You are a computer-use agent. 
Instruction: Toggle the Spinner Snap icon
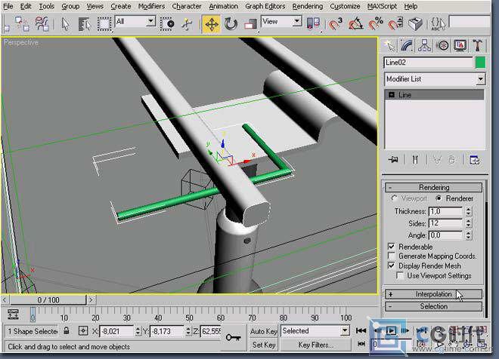click(x=395, y=24)
